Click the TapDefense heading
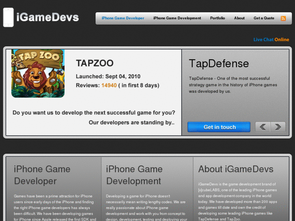Image resolution: width=295 pixels, height=221 pixels. tap(219, 63)
